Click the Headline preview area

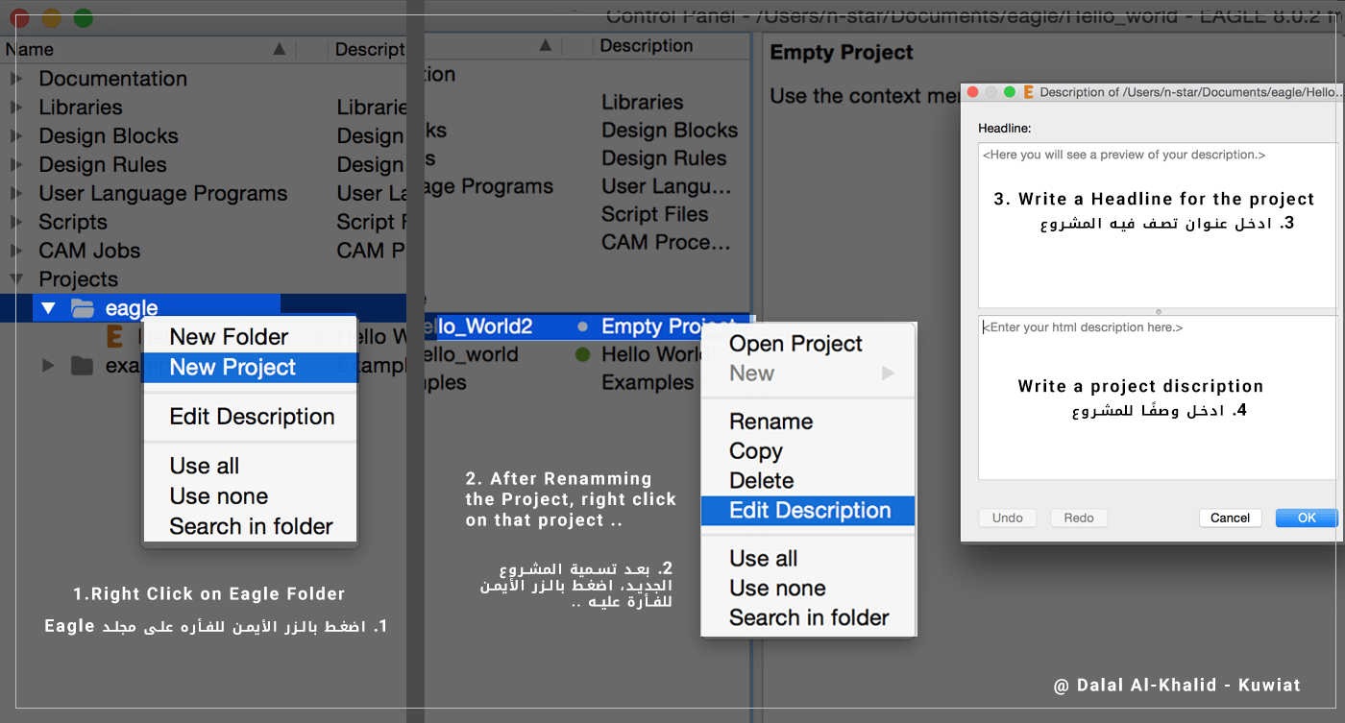(x=1158, y=226)
